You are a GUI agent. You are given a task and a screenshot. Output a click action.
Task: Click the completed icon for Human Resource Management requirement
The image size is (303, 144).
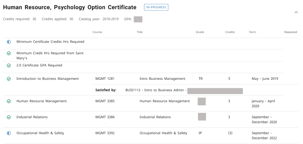click(x=9, y=101)
